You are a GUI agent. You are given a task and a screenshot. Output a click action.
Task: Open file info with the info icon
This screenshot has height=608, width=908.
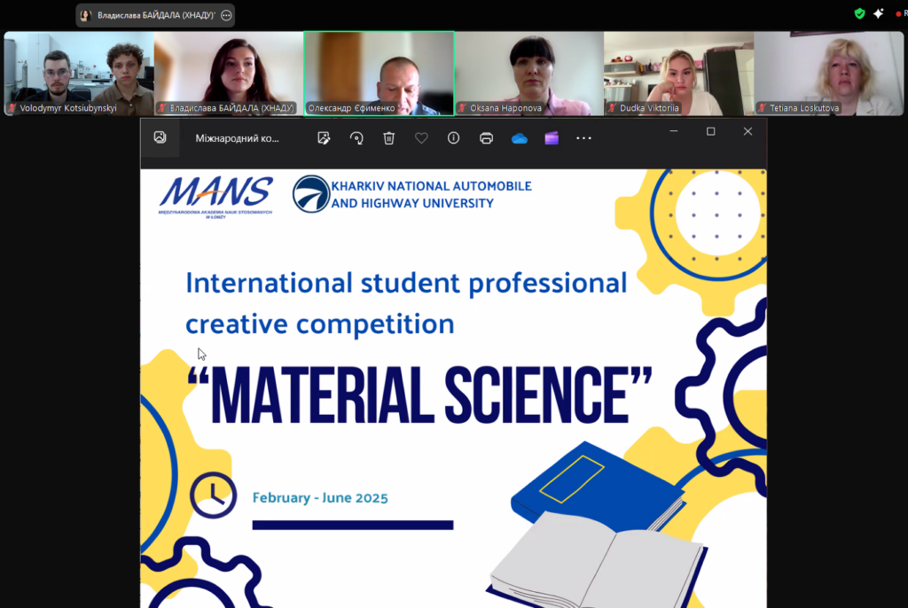point(453,138)
